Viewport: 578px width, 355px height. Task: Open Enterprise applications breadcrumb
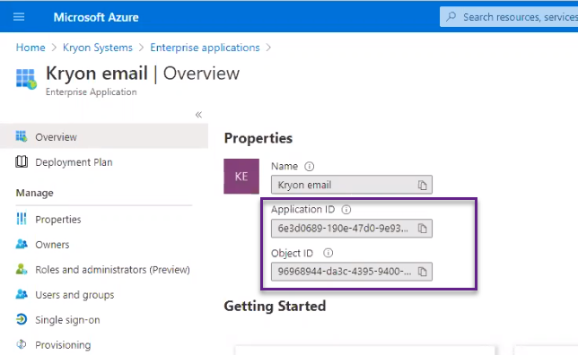[x=205, y=48]
